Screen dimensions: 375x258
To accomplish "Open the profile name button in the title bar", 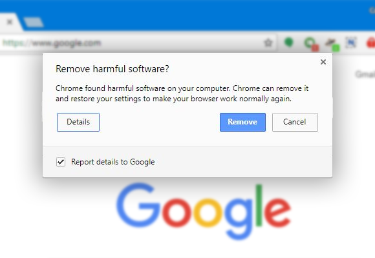I will (372, 10).
